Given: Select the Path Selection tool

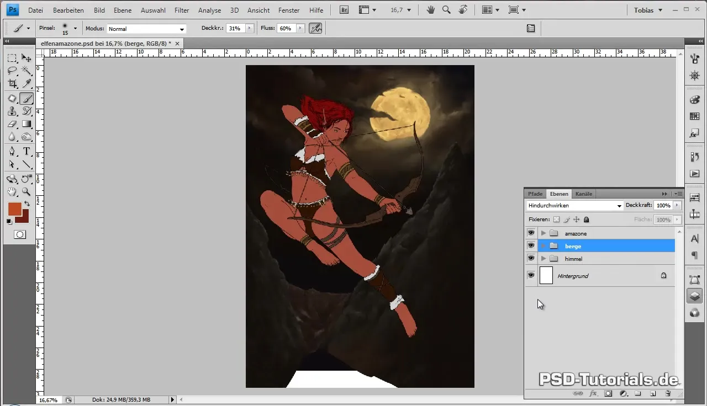Looking at the screenshot, I should 12,164.
